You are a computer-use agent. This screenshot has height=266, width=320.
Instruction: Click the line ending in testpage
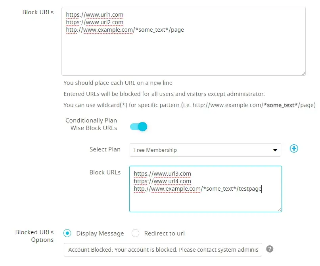point(197,189)
